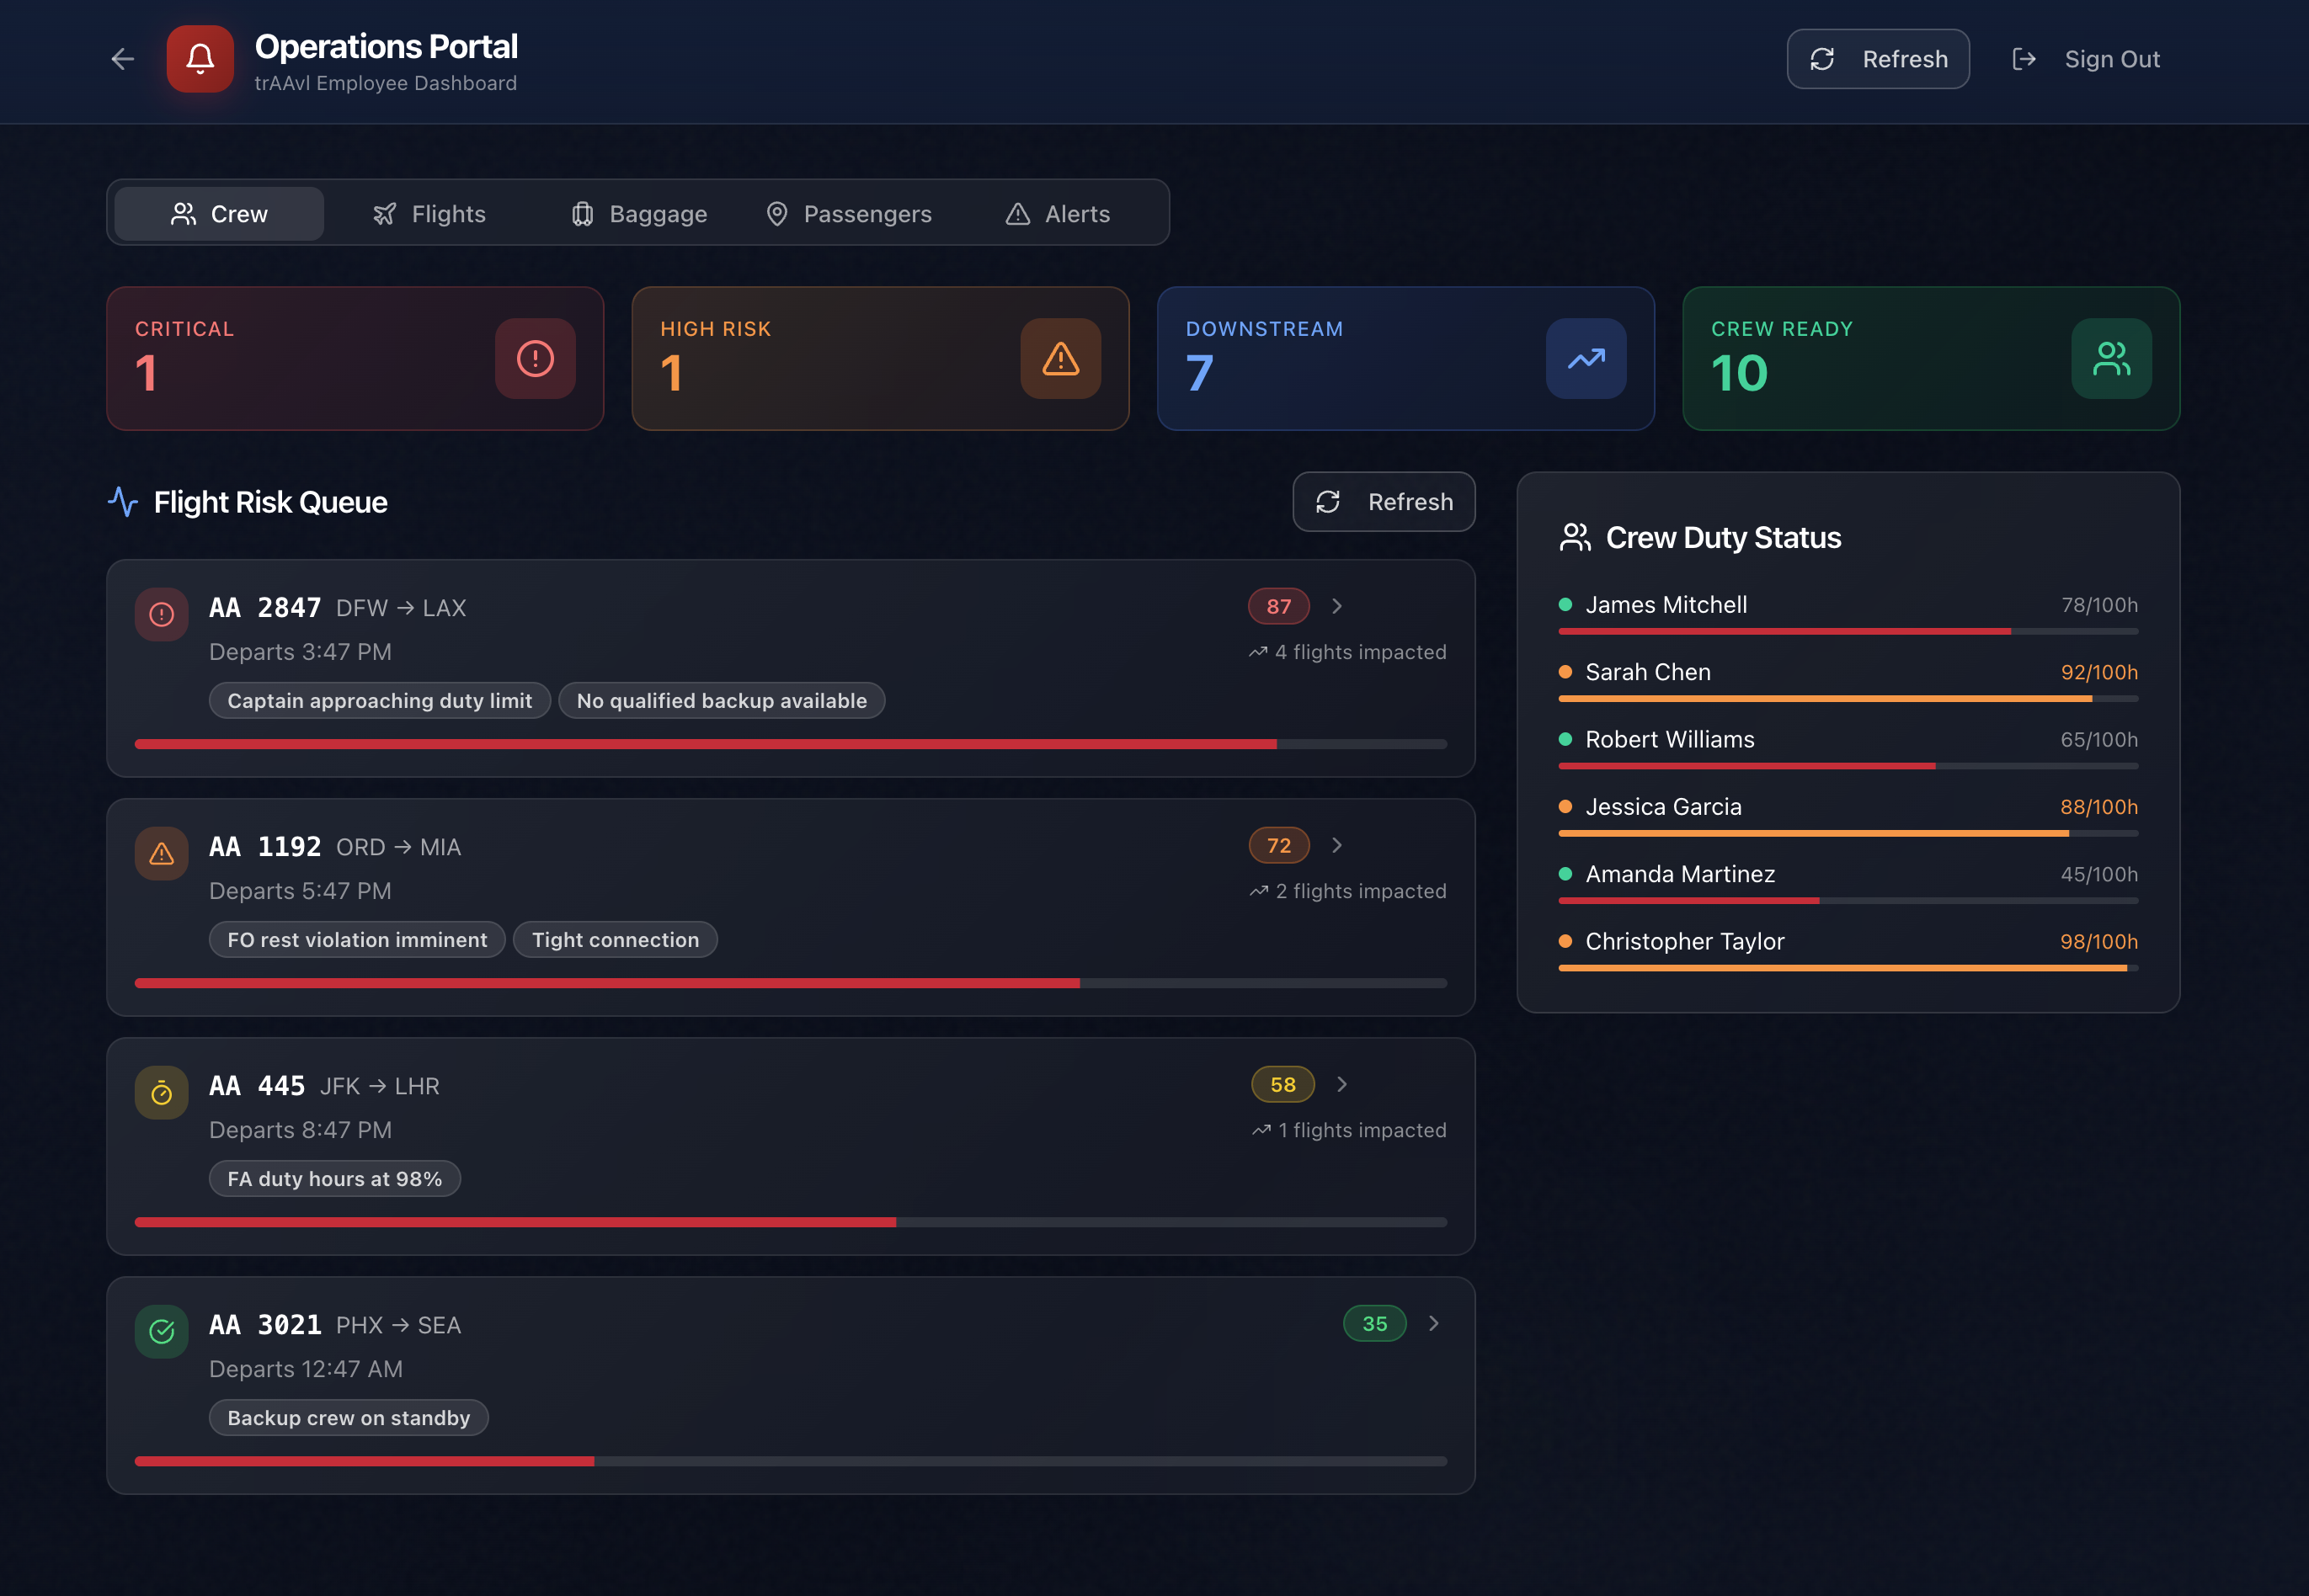Screen dimensions: 2309x1596
Task: Click the warning icon beside AA 1192
Action: [x=161, y=854]
